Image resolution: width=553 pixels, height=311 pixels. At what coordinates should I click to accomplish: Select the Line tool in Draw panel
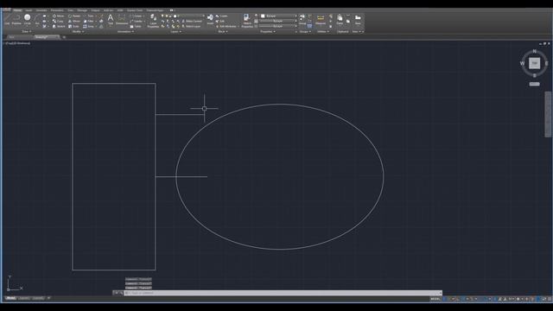pos(7,19)
